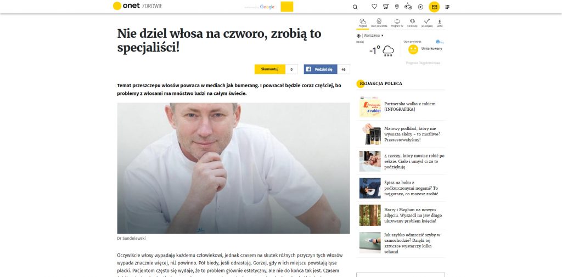The width and height of the screenshot is (562, 277).
Task: Click the geolocation target icon beside Warszawa
Action: pos(358,36)
